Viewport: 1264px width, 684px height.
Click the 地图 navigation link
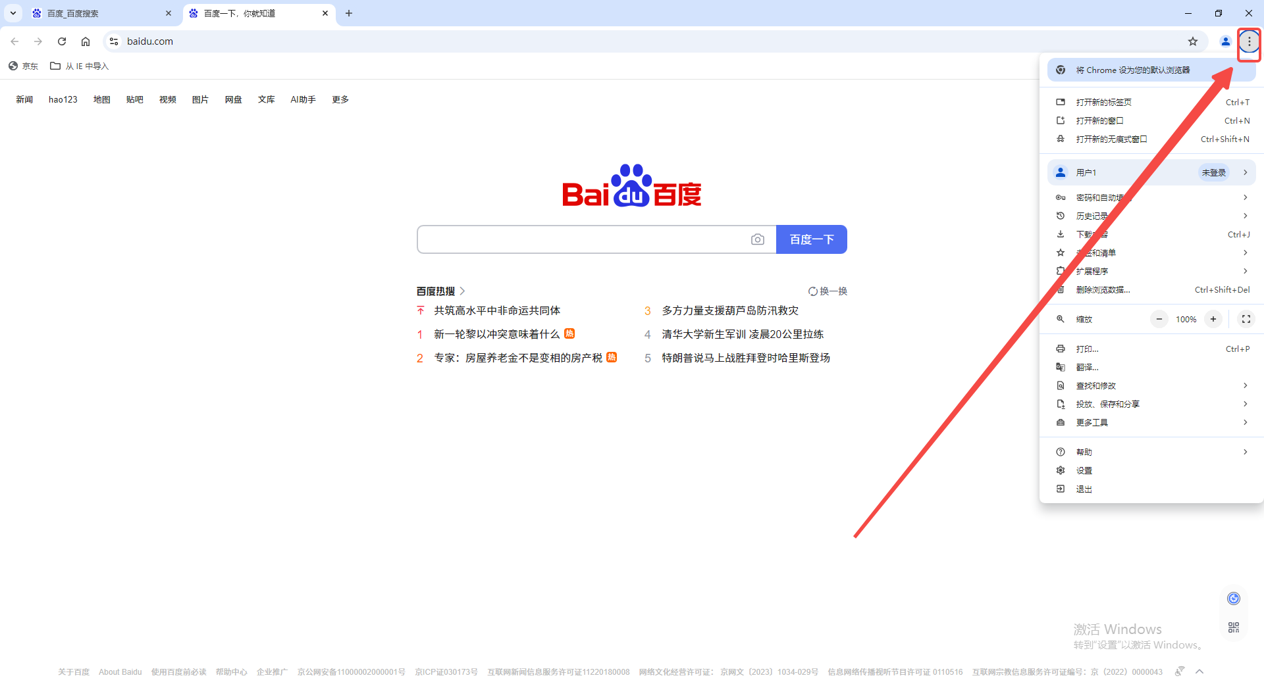[x=102, y=99]
